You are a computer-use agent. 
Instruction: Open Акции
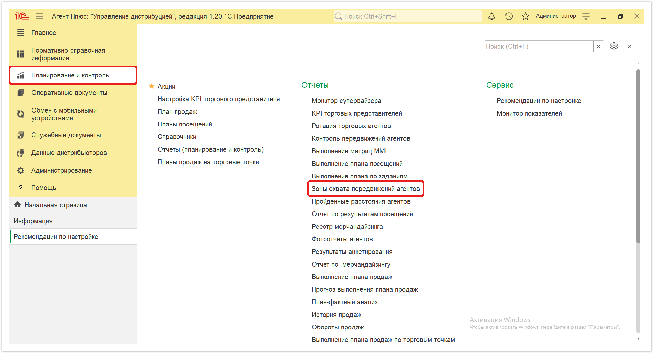click(x=166, y=86)
